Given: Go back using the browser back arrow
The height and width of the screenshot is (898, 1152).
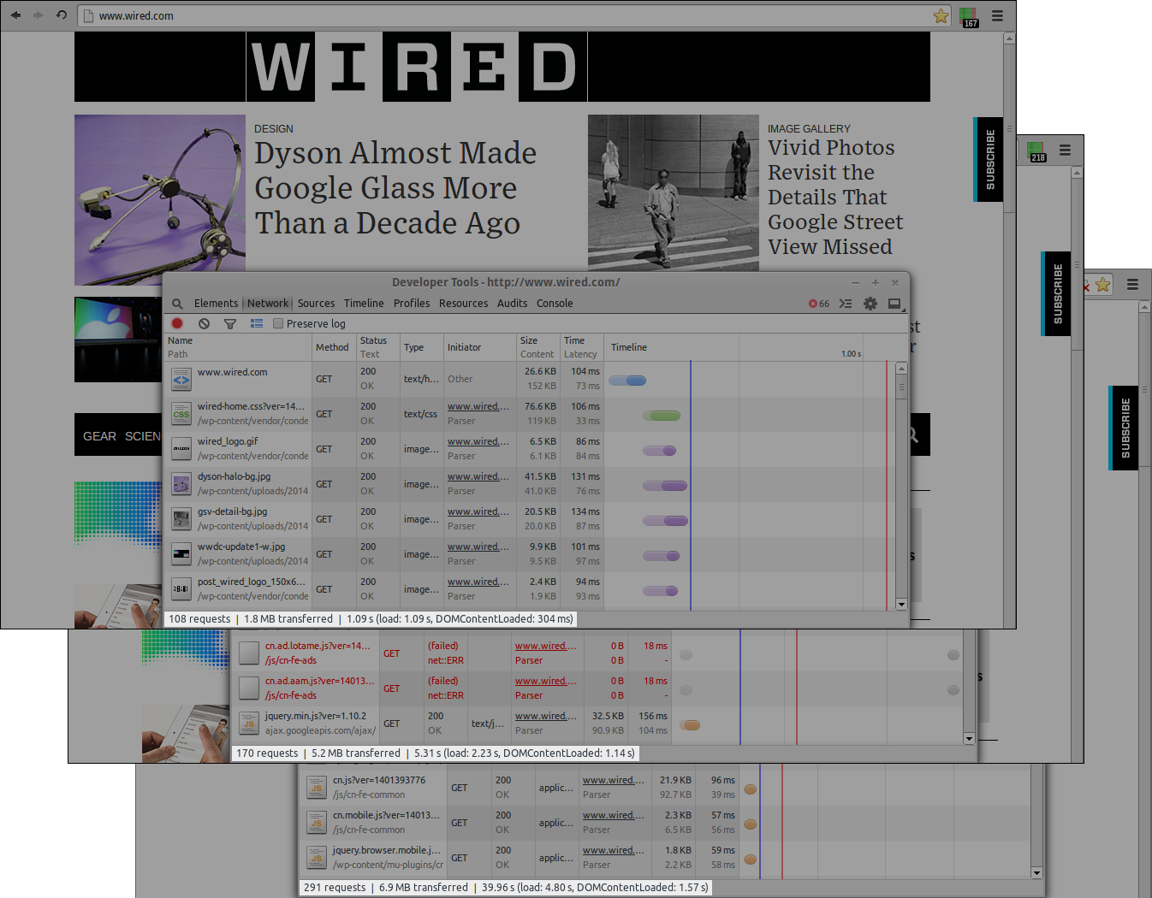Looking at the screenshot, I should 15,15.
